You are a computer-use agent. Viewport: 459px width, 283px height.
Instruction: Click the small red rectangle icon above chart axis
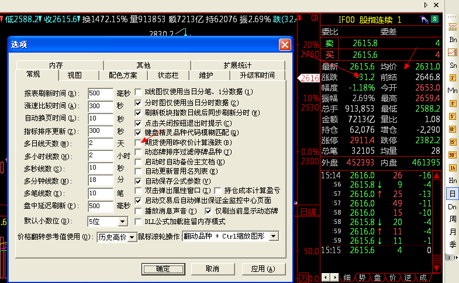315,18
